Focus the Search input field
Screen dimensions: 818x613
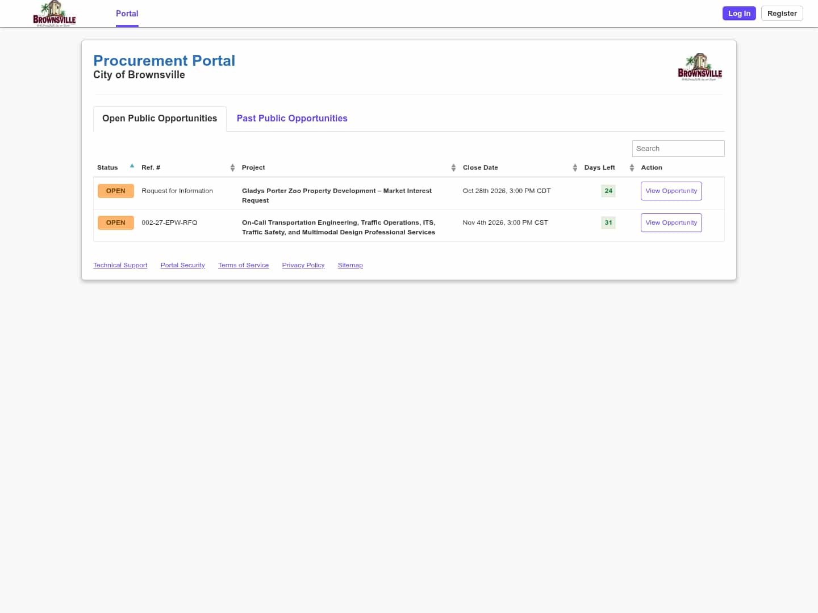pos(678,148)
